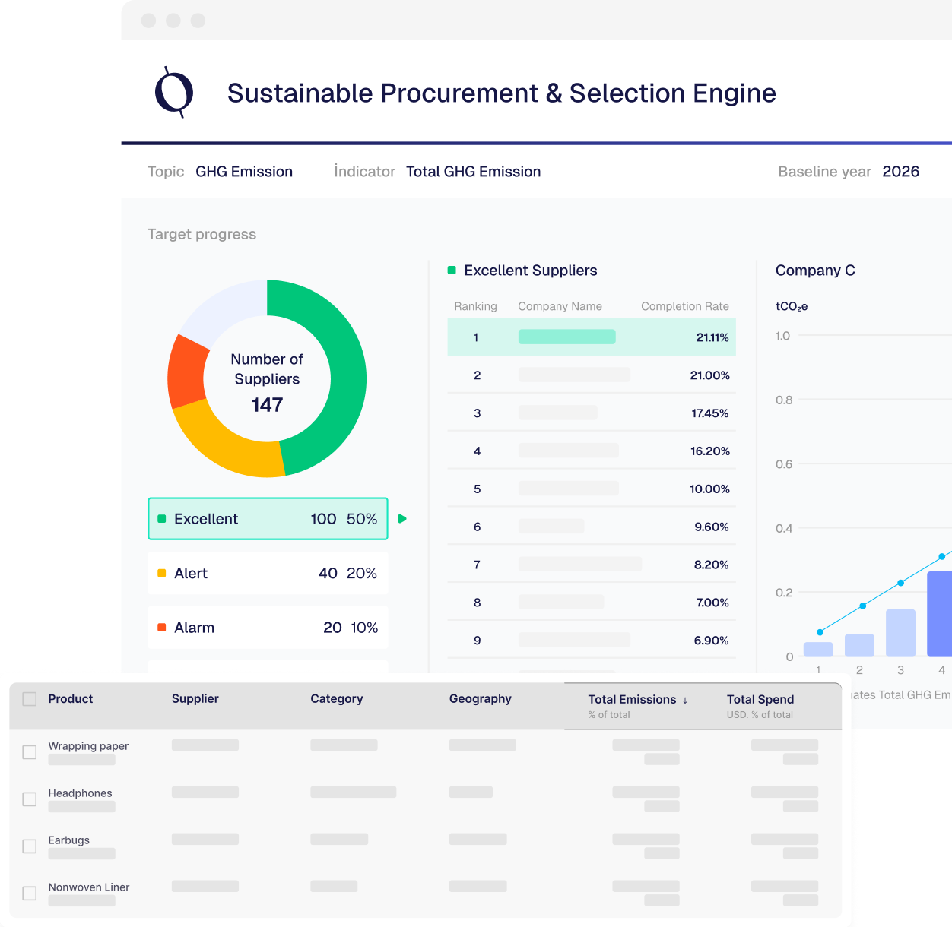This screenshot has width=952, height=927.
Task: Click the green square icon next to Excellent
Action: coord(162,517)
